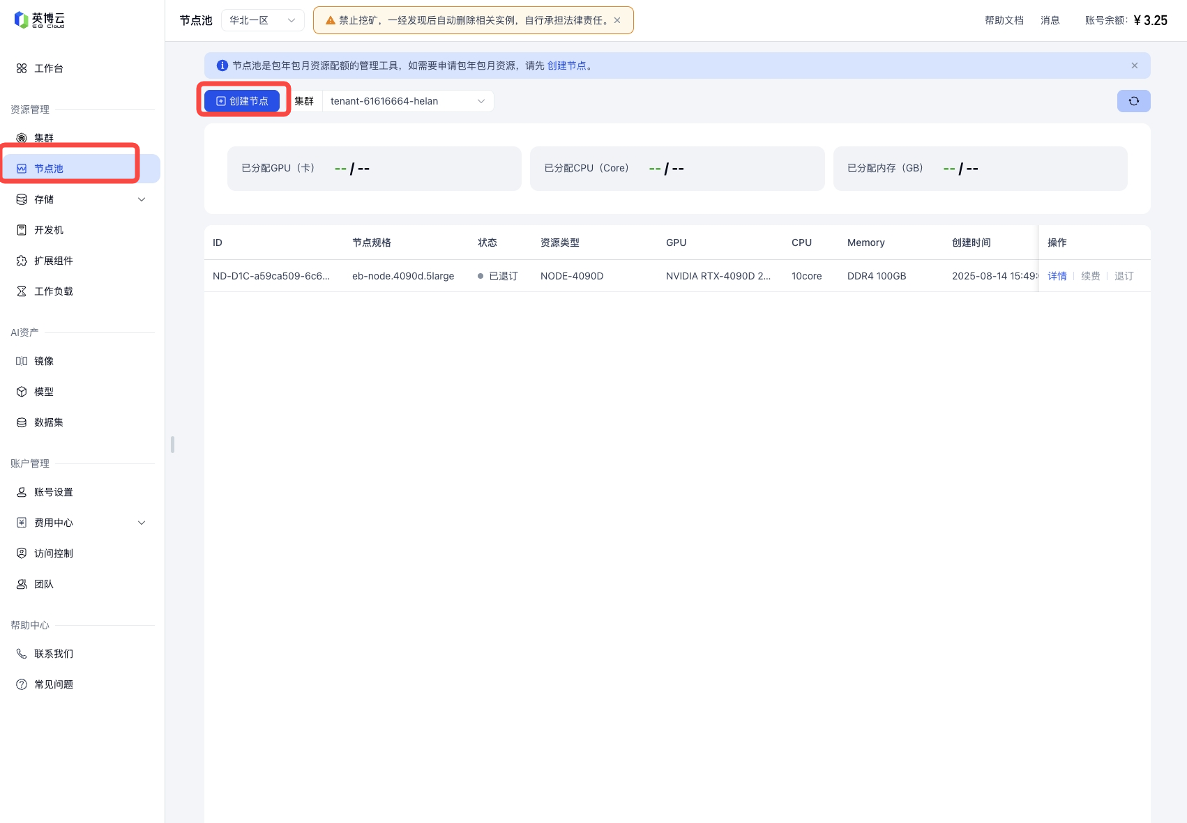Open 帮助文档 help docs
Image resolution: width=1187 pixels, height=823 pixels.
1004,20
